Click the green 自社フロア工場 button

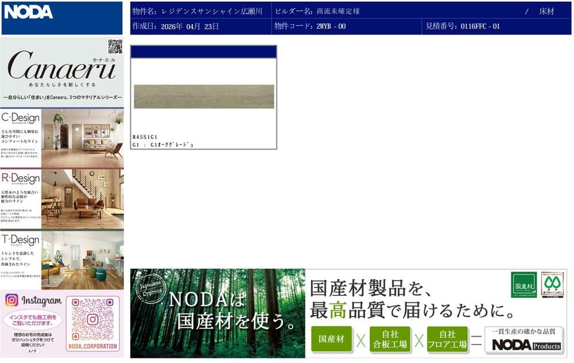(x=447, y=339)
